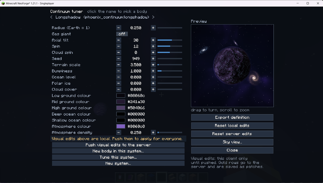This screenshot has width=323, height=183.
Task: Decrease Bumpiness with minus button
Action: [119, 71]
